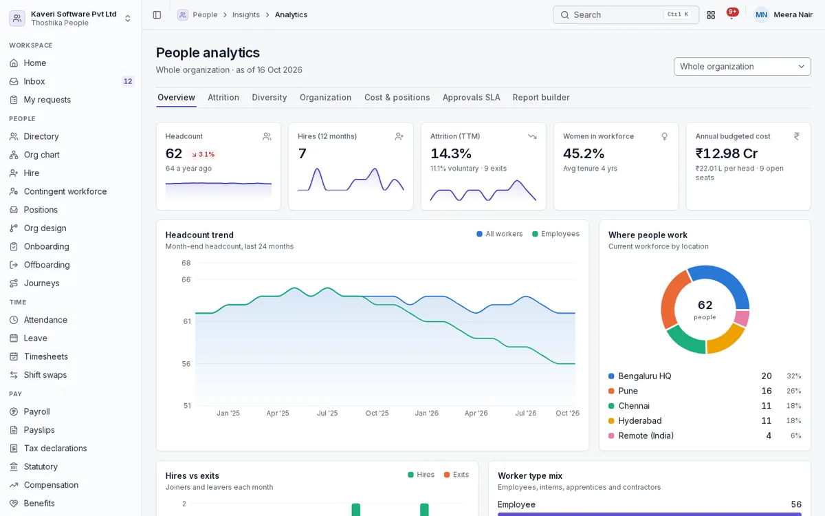Image resolution: width=825 pixels, height=516 pixels.
Task: Toggle Employees legend series
Action: point(555,234)
